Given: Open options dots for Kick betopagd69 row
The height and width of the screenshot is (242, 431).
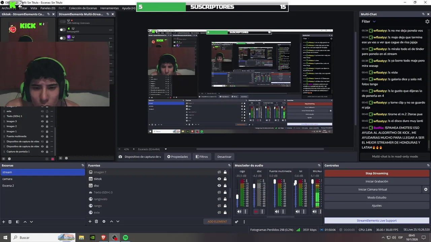Looking at the screenshot, I should (x=110, y=30).
